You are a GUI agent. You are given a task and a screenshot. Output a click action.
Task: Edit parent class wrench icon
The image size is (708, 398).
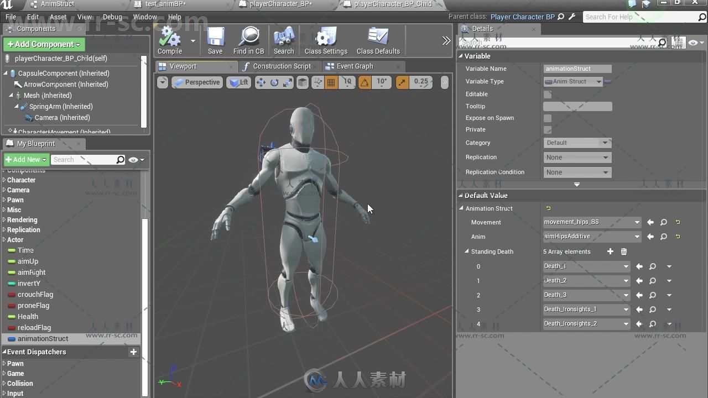tap(572, 17)
